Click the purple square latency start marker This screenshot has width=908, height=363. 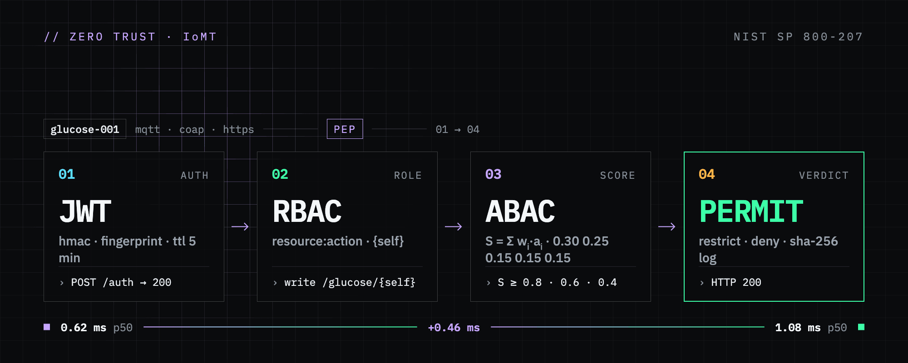[x=47, y=327]
